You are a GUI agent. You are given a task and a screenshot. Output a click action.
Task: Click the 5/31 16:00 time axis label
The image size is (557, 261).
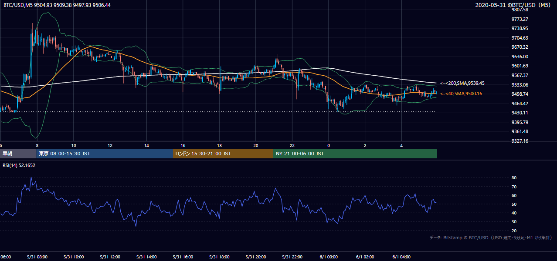tap(183, 257)
